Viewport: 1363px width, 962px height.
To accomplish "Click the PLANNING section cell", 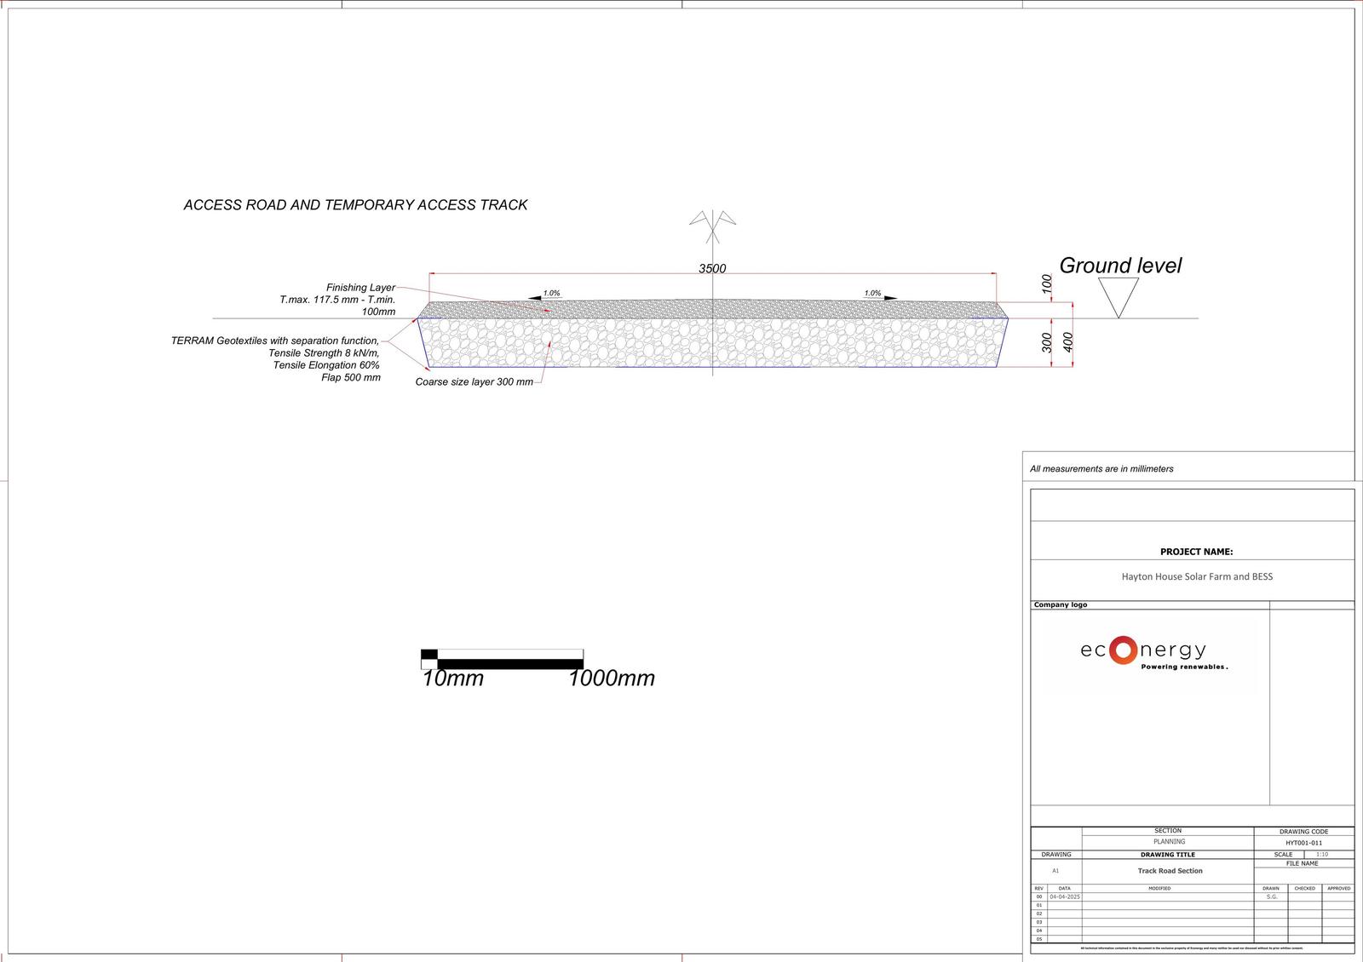I will pyautogui.click(x=1169, y=841).
